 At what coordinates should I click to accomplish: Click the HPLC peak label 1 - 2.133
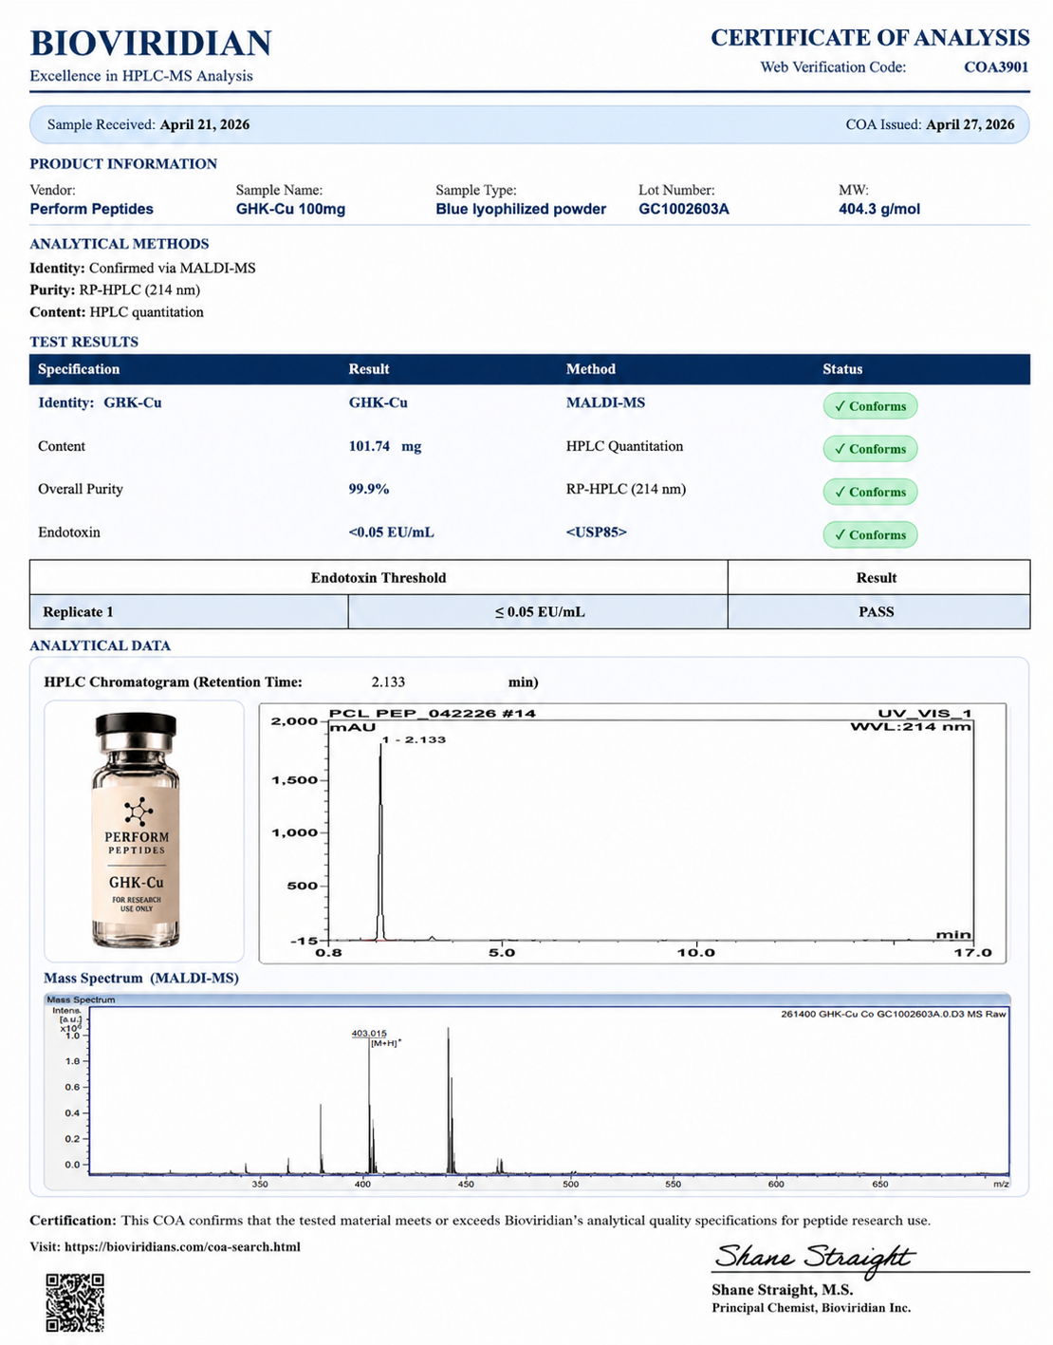[414, 739]
